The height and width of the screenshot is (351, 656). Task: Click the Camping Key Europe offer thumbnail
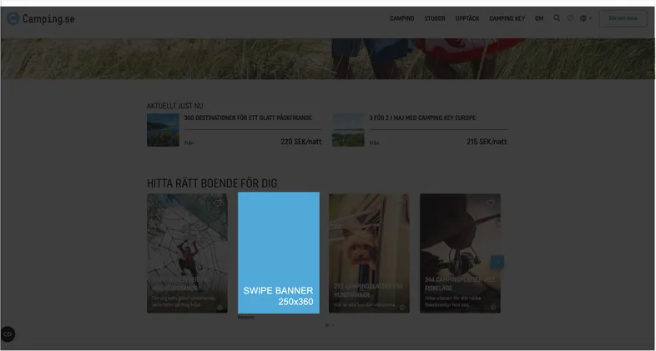[x=348, y=130]
